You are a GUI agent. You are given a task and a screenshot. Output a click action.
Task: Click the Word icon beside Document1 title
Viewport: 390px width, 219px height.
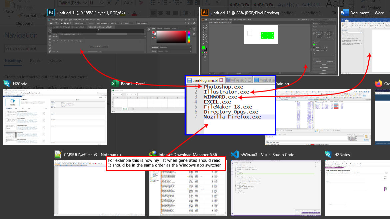344,12
